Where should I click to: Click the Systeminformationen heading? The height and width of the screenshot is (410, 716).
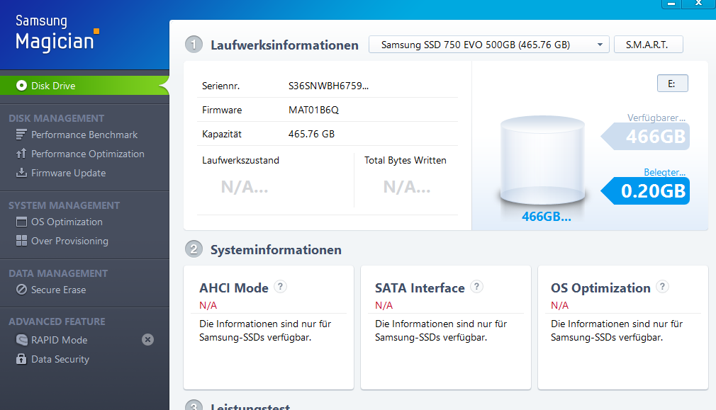coord(276,250)
